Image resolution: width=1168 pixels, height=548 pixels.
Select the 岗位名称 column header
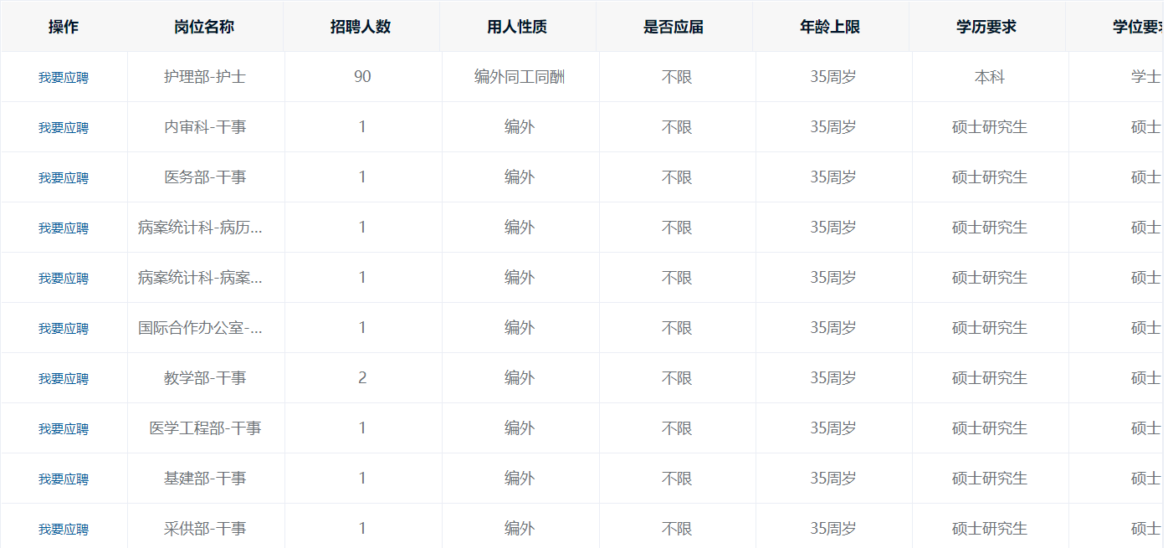click(x=204, y=27)
